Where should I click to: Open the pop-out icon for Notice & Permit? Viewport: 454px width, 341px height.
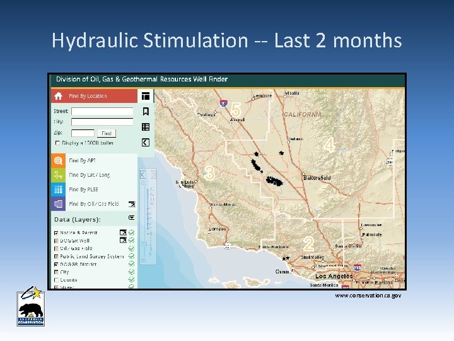[x=123, y=232]
